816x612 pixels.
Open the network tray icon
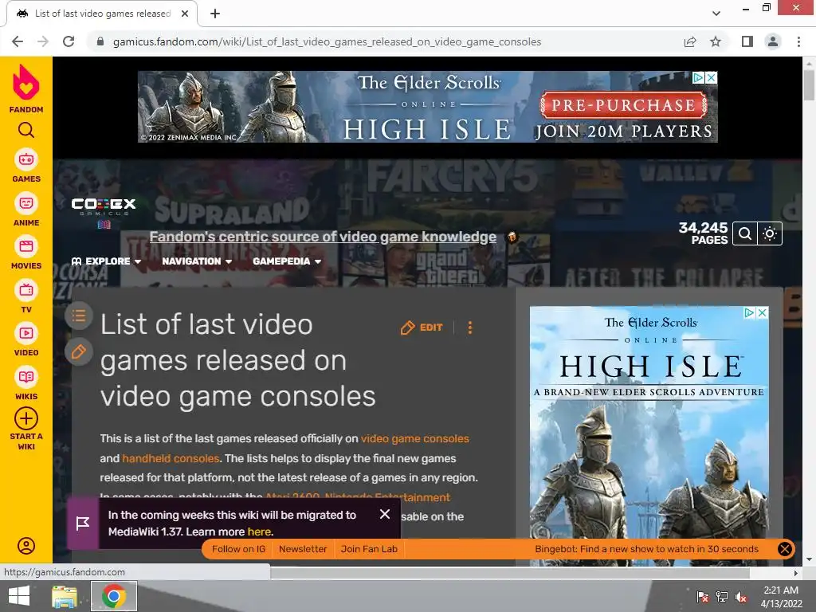coord(722,596)
